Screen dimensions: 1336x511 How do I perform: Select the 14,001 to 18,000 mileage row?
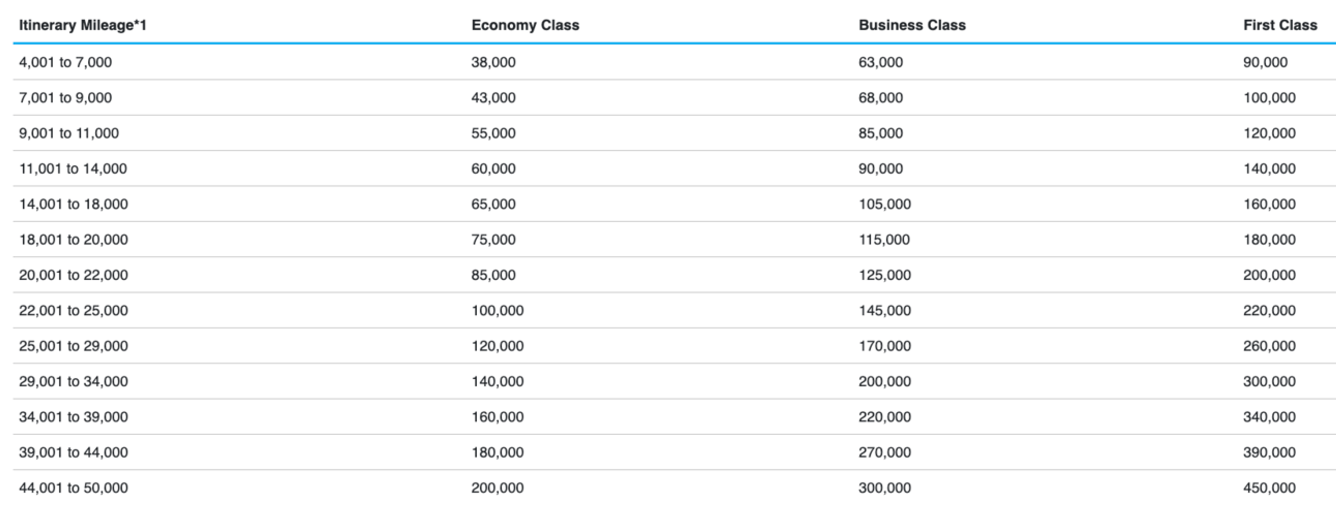pyautogui.click(x=674, y=204)
